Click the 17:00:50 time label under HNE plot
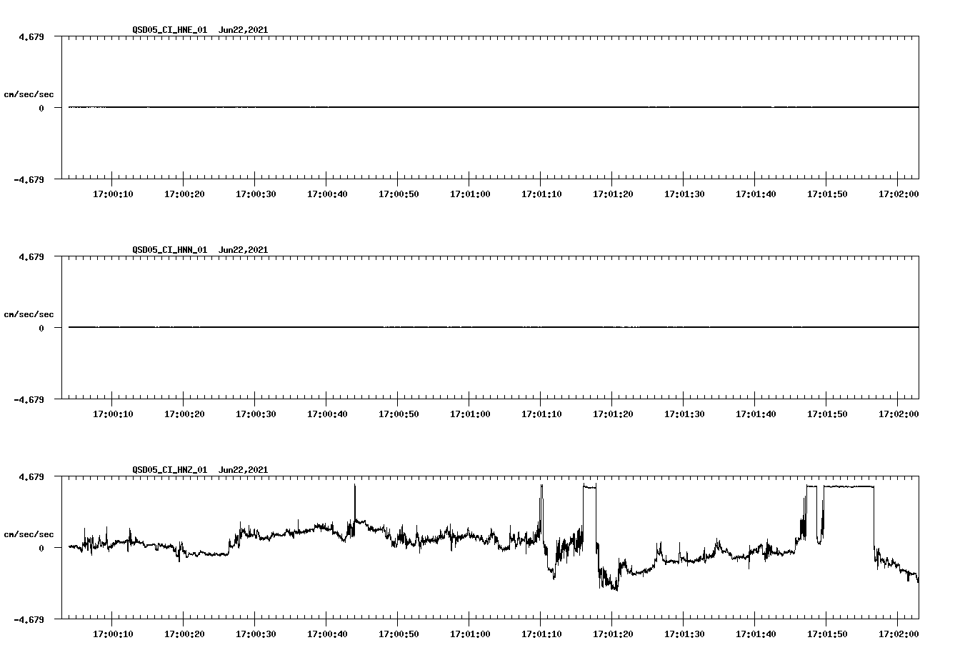This screenshot has height=660, width=970. click(x=399, y=194)
